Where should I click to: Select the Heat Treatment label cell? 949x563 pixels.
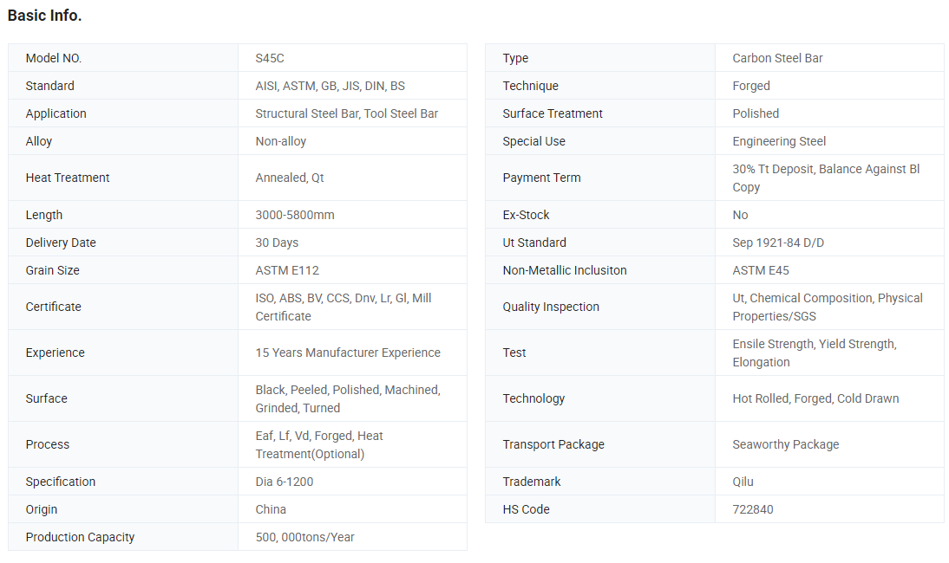123,178
